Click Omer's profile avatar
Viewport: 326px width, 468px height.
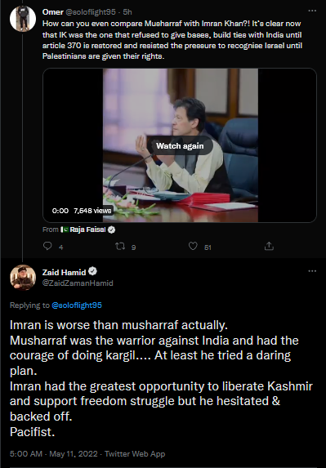(x=23, y=19)
